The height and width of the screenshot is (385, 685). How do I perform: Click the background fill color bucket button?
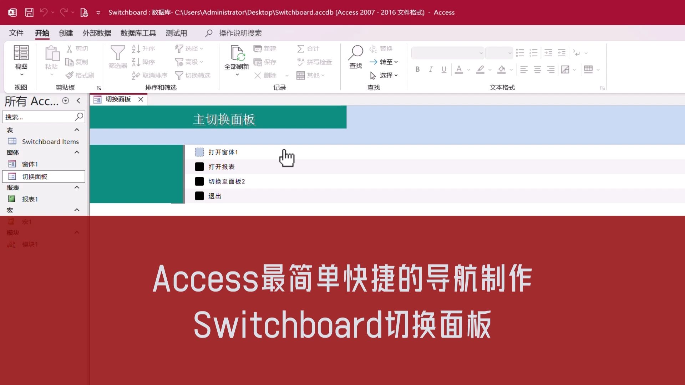click(x=502, y=70)
